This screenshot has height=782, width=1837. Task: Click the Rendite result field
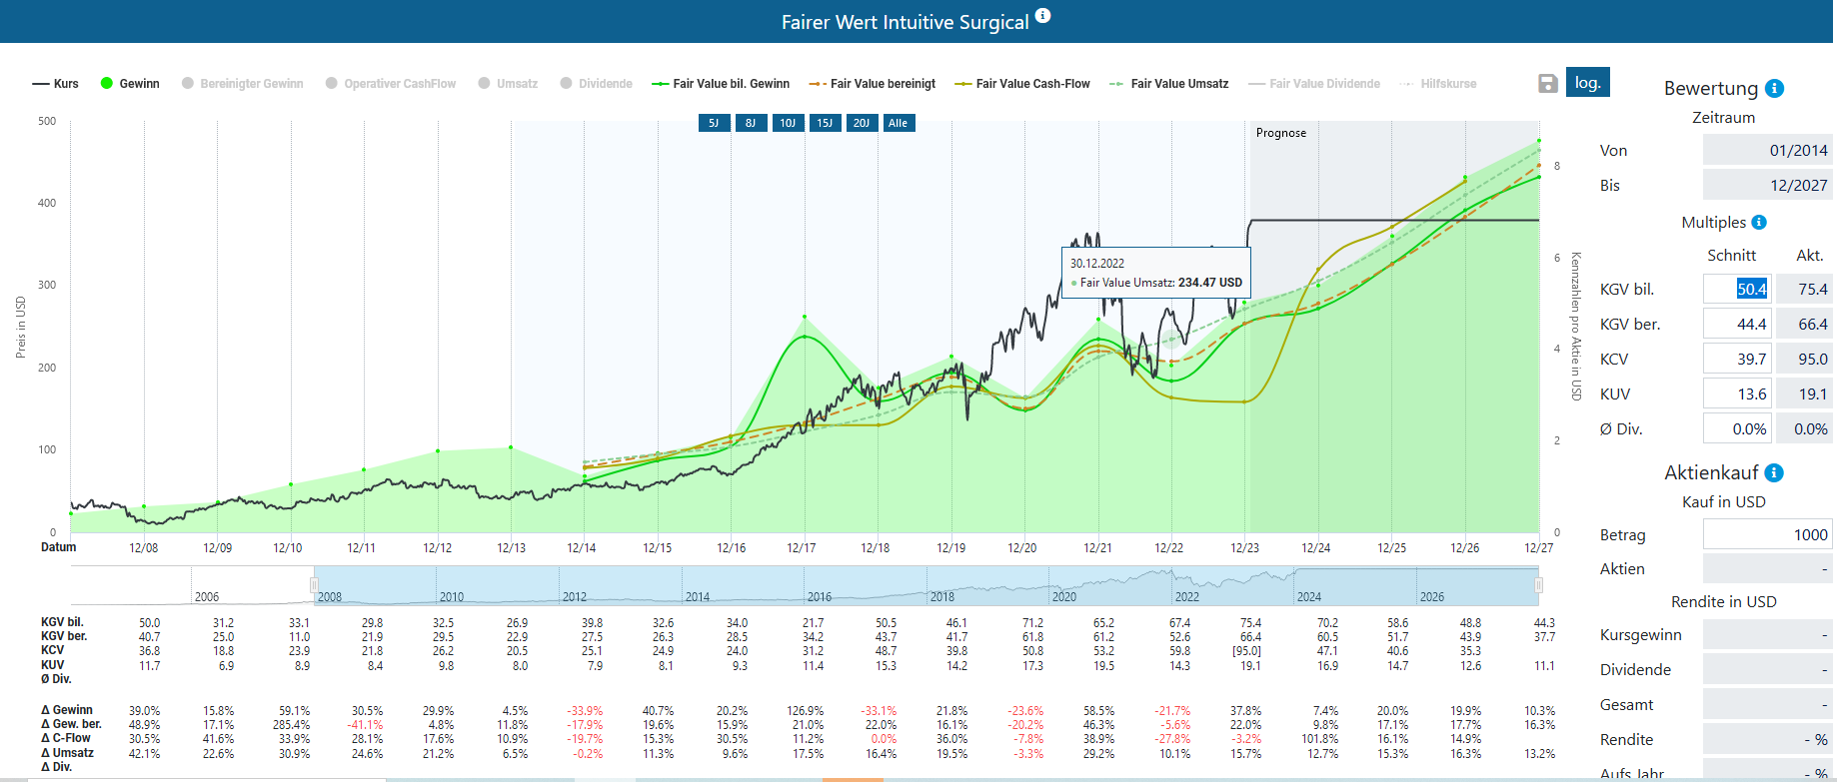(x=1767, y=739)
